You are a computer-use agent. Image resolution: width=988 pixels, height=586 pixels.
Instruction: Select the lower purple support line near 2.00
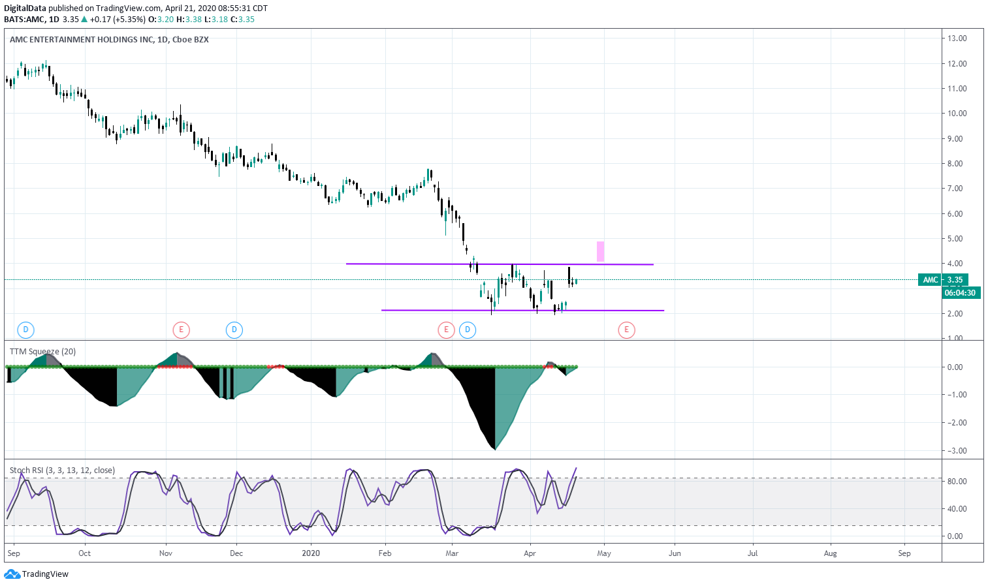[522, 310]
